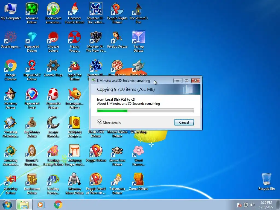Screen dimensions: 280x210
Task: Select the Iggle Pop Deluxe shortcut
Action: point(74,70)
